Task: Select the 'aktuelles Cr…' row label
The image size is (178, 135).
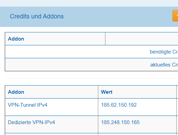Action: point(164,65)
